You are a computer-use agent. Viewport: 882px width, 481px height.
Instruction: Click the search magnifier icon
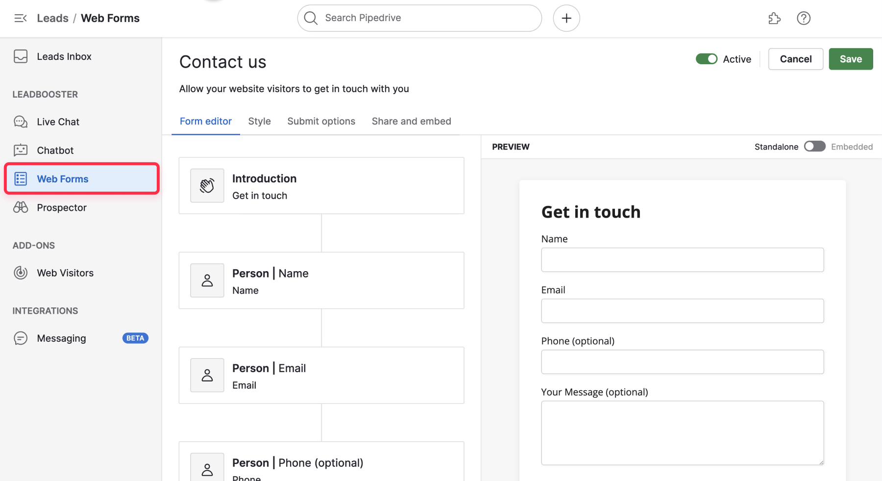[311, 18]
